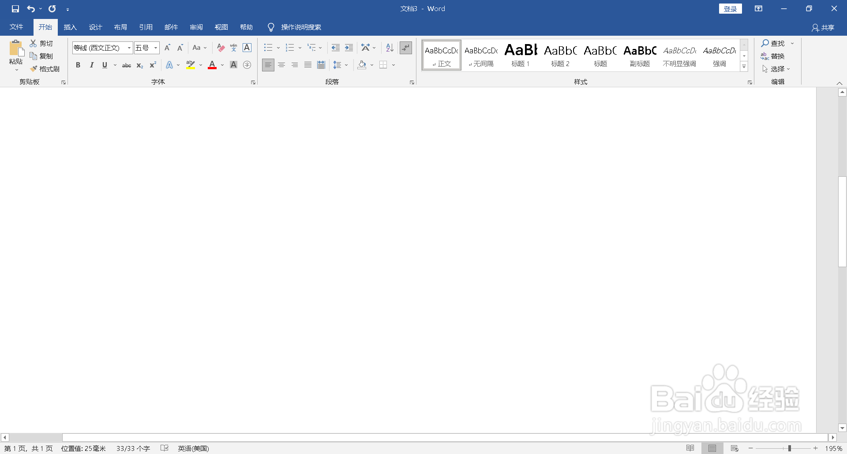Open the borders dropdown
Viewport: 847px width, 454px height.
coord(394,65)
